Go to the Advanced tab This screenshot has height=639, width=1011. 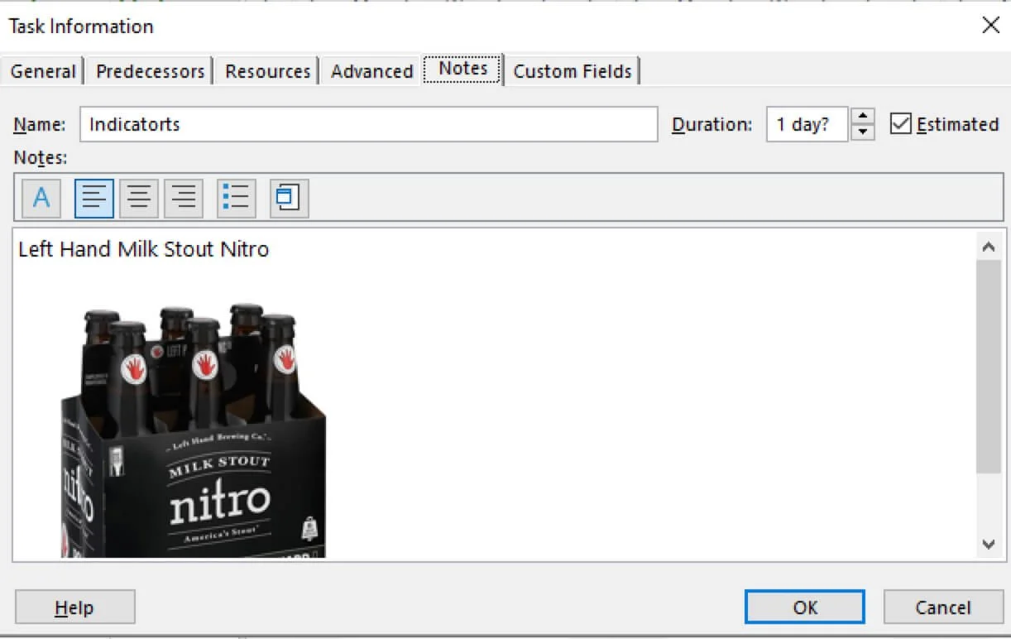372,71
